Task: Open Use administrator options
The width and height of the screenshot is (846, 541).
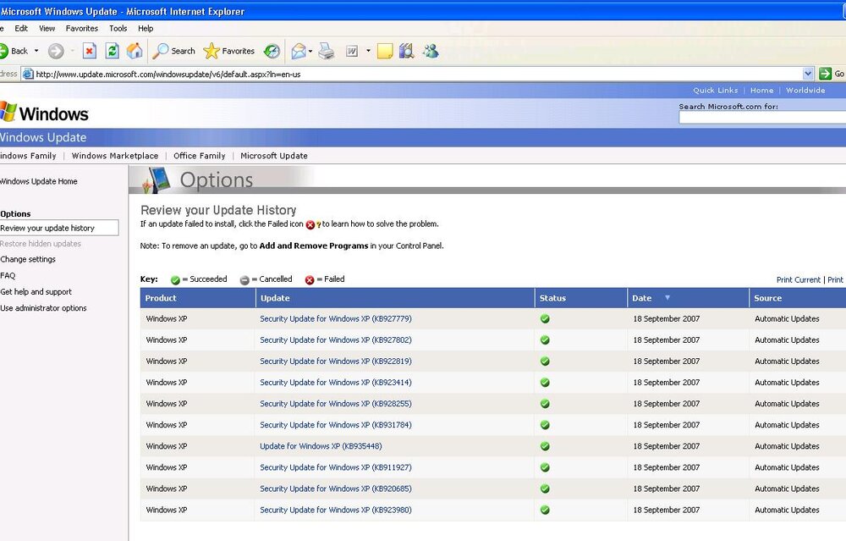Action: tap(44, 308)
